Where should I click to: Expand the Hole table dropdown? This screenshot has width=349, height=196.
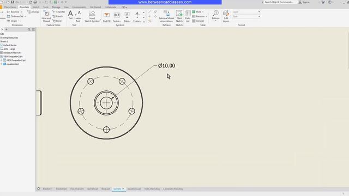(x=203, y=12)
